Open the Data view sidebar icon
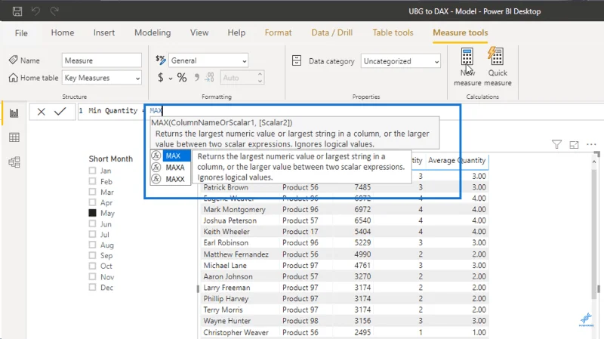604x339 pixels. click(14, 137)
